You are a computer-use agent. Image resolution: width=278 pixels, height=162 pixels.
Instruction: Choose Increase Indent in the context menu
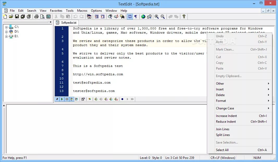coord(243,116)
